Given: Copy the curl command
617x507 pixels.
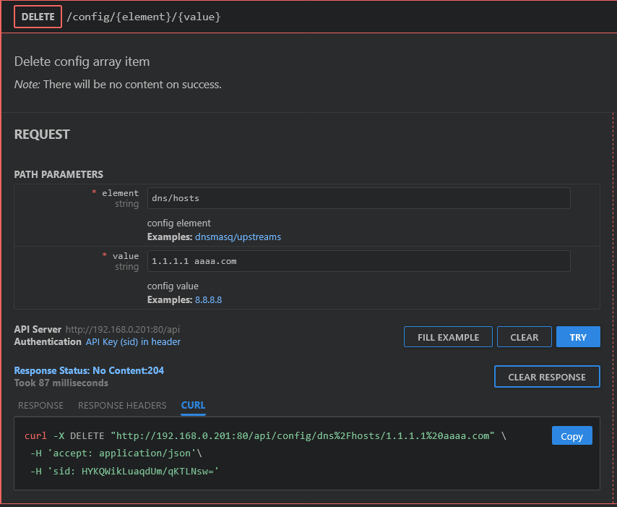Looking at the screenshot, I should [571, 436].
